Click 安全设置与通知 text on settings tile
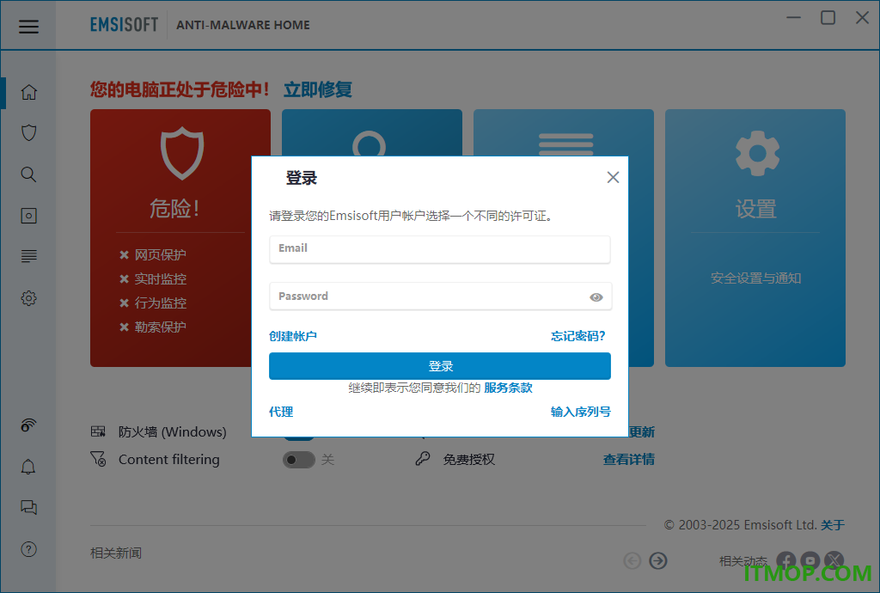The image size is (880, 593). (x=755, y=278)
